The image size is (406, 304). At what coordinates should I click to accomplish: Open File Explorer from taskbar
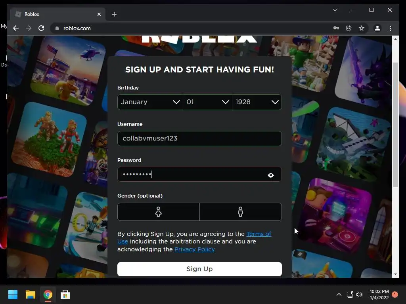click(x=30, y=294)
